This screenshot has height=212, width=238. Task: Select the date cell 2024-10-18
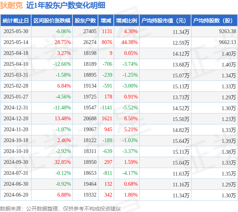pos(16,140)
